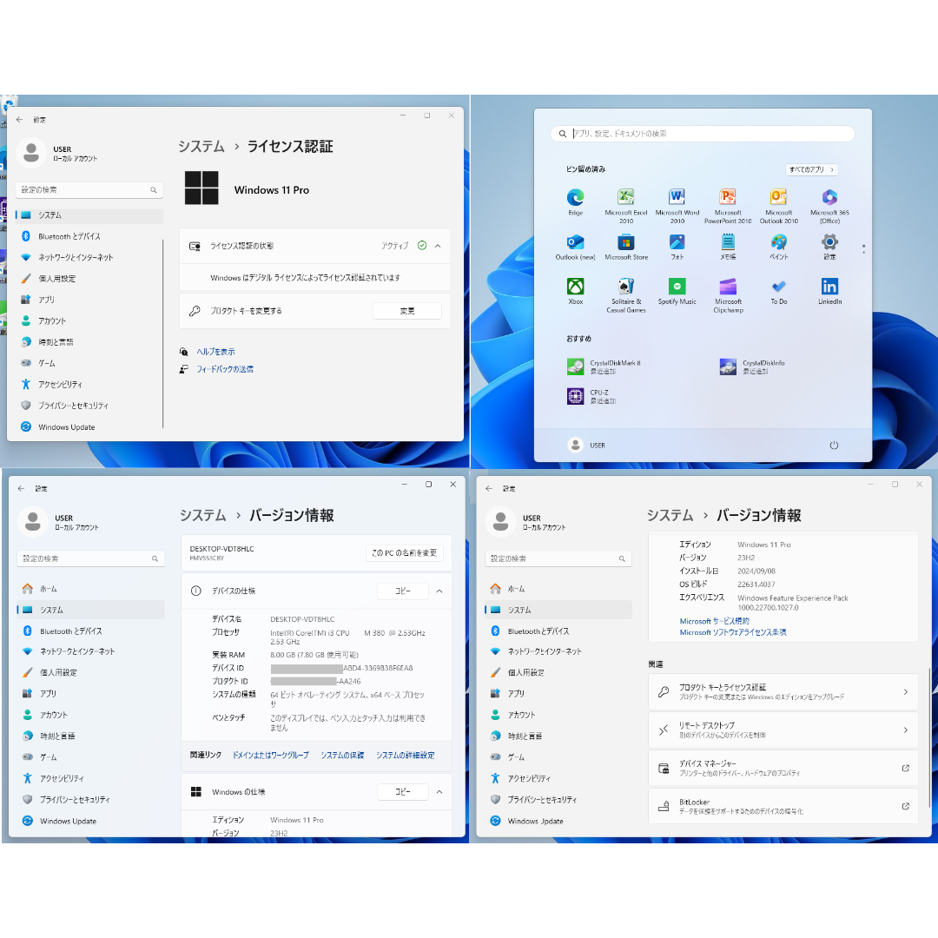Open Outlook (new) pinned icon
The image size is (938, 938).
(575, 247)
